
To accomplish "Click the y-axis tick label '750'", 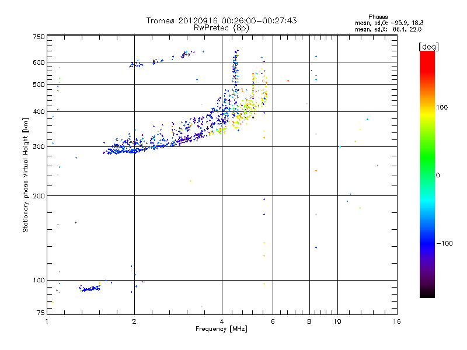I will pos(39,37).
